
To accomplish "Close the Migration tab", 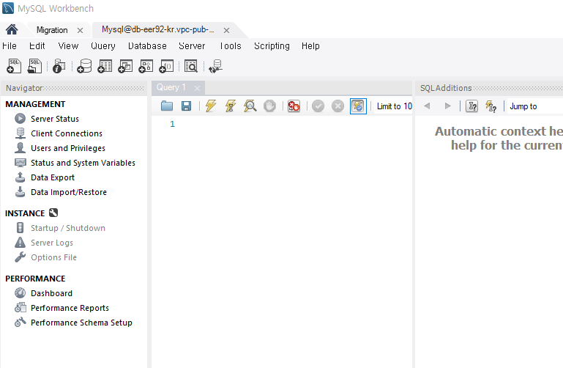I will (x=80, y=31).
